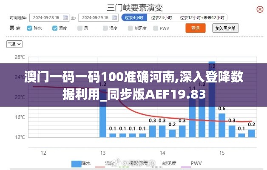Screen dimensions: 267x170
Task: Open calendar icon in start date field
Action: 65,17
